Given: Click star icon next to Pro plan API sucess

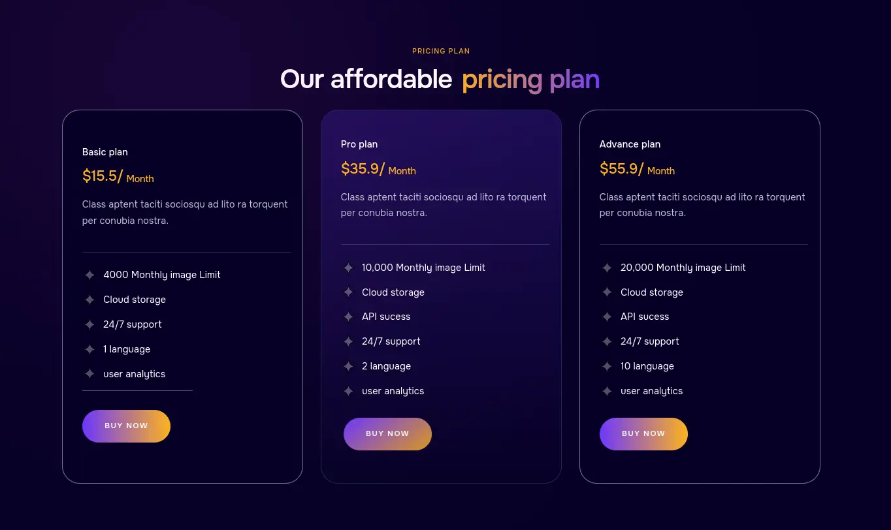Looking at the screenshot, I should click(348, 317).
